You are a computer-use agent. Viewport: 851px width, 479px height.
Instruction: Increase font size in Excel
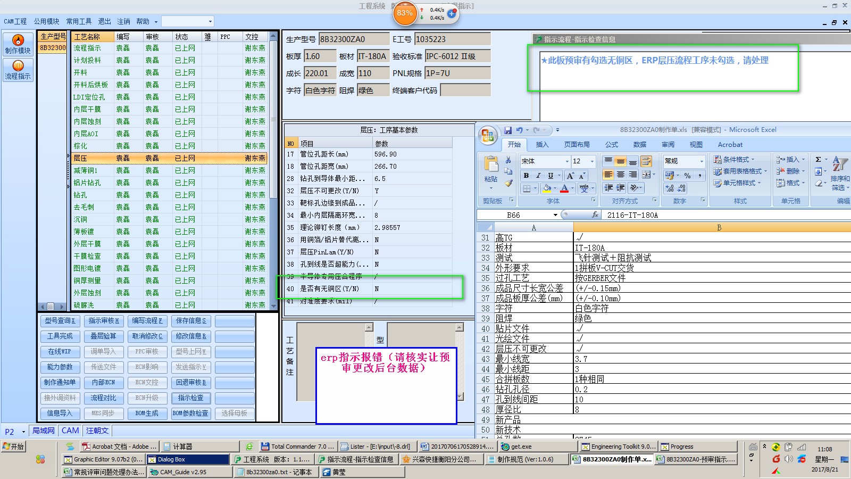click(x=571, y=175)
